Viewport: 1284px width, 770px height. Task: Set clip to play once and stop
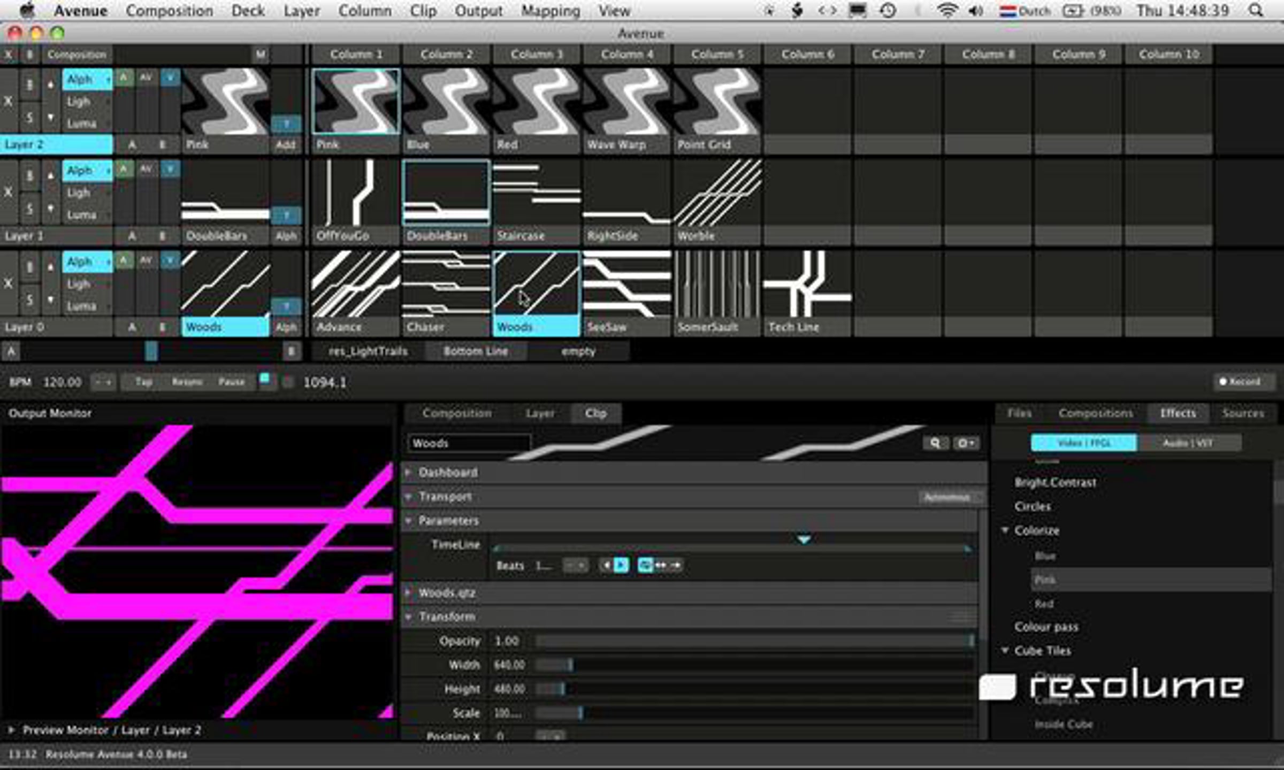point(676,565)
